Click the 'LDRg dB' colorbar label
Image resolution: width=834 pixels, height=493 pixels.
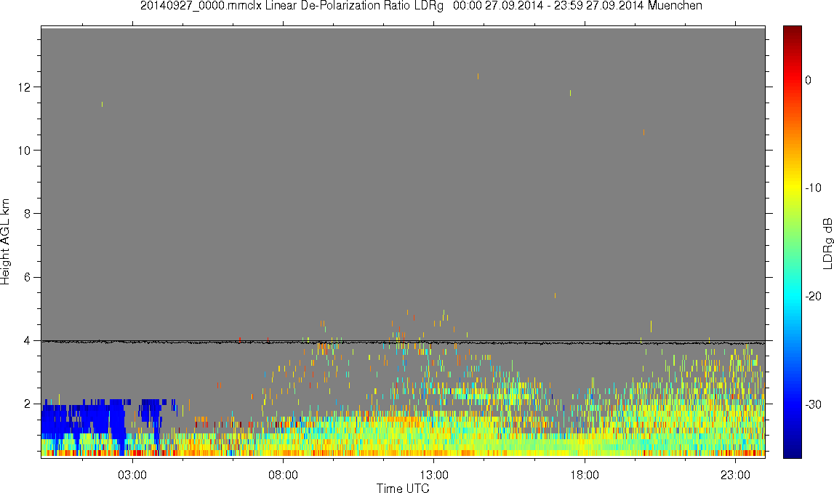click(x=827, y=243)
